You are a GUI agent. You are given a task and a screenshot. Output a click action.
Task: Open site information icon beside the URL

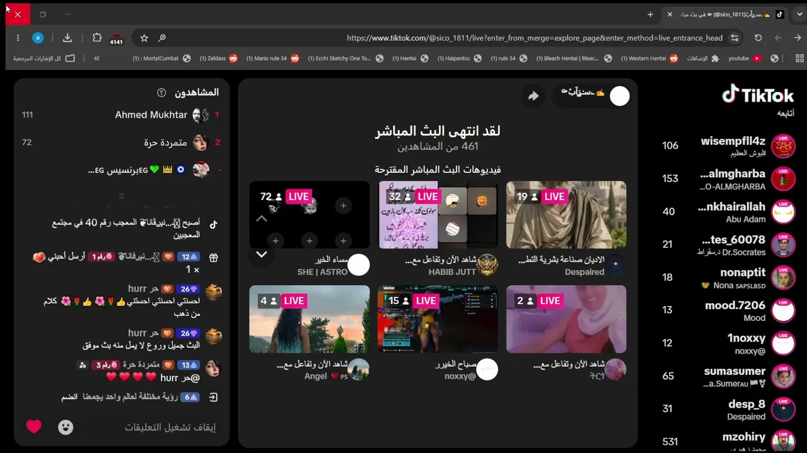pyautogui.click(x=734, y=38)
